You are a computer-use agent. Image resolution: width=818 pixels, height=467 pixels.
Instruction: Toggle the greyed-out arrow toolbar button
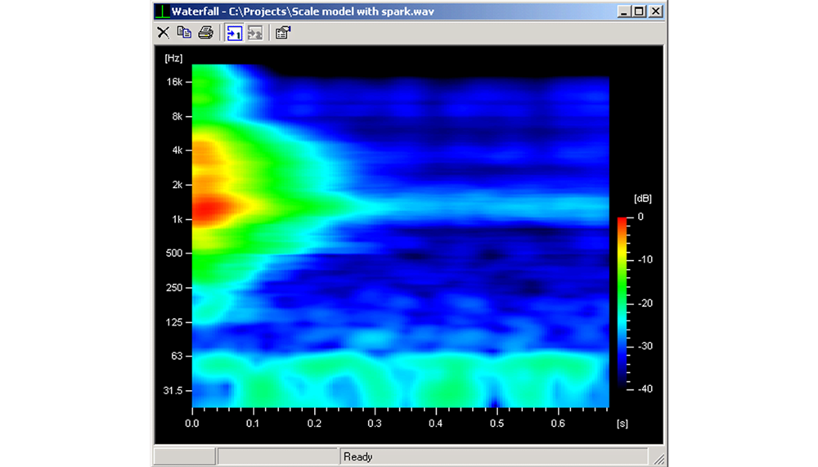click(255, 33)
